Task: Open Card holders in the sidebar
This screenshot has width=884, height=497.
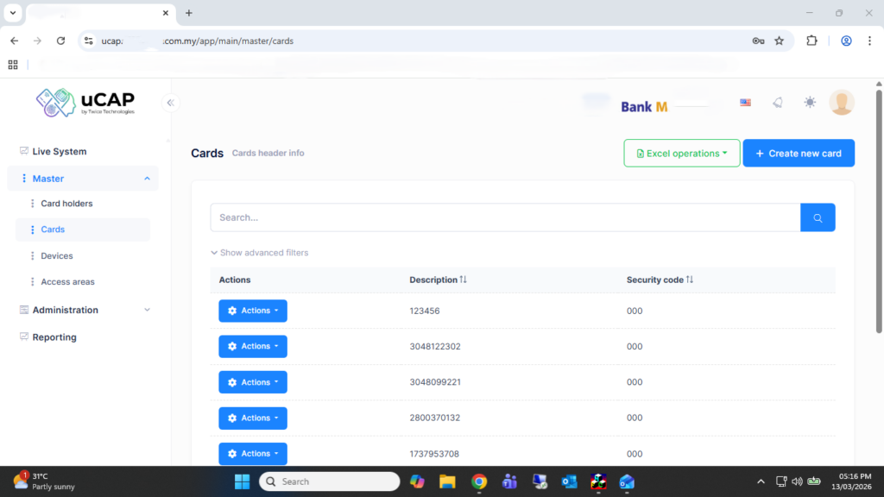Action: click(x=66, y=204)
